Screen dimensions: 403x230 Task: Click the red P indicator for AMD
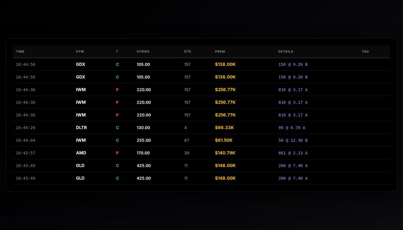pos(117,153)
